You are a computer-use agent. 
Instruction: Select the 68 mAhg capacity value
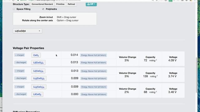click(x=150, y=92)
